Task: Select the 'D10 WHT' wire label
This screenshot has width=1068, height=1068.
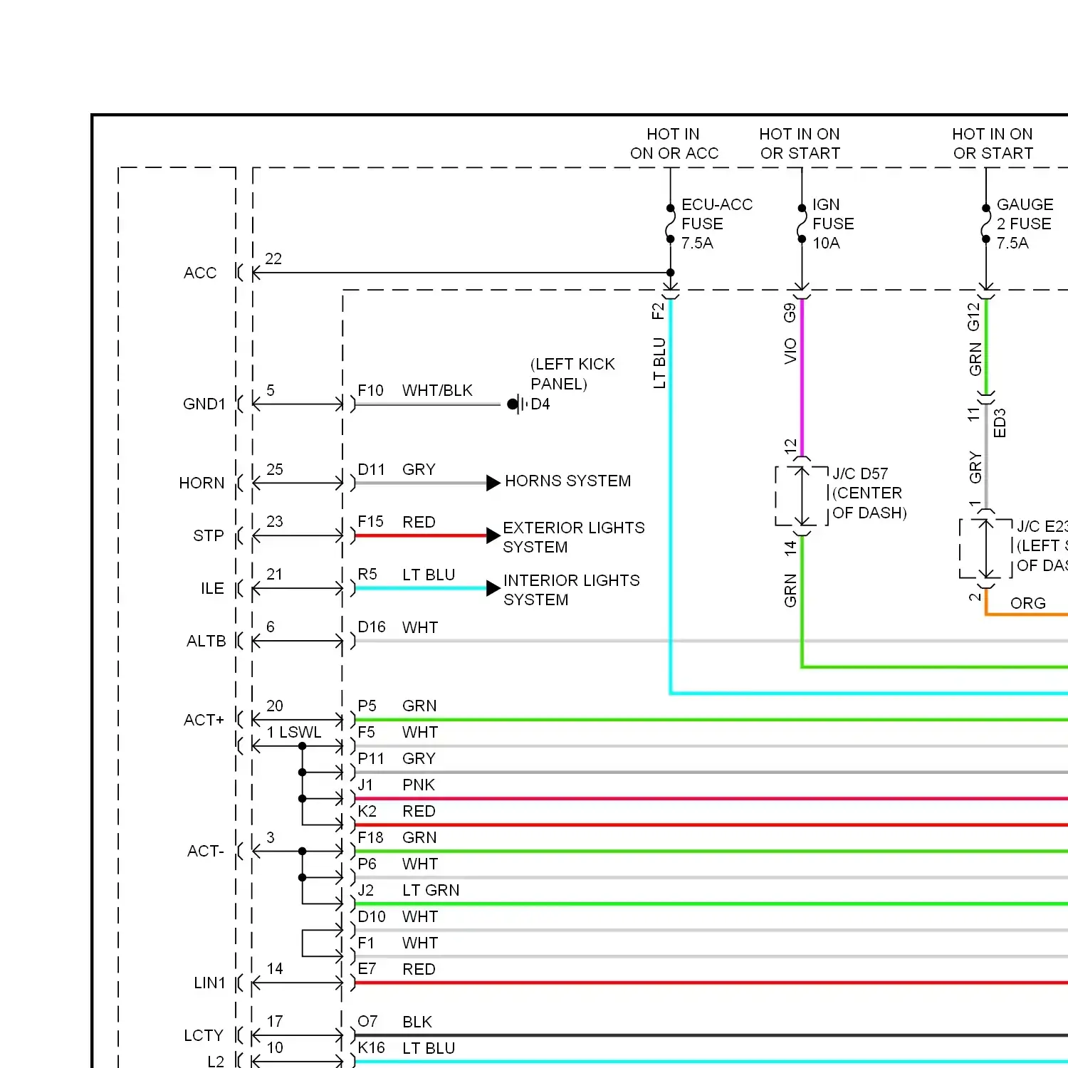Action: 398,916
